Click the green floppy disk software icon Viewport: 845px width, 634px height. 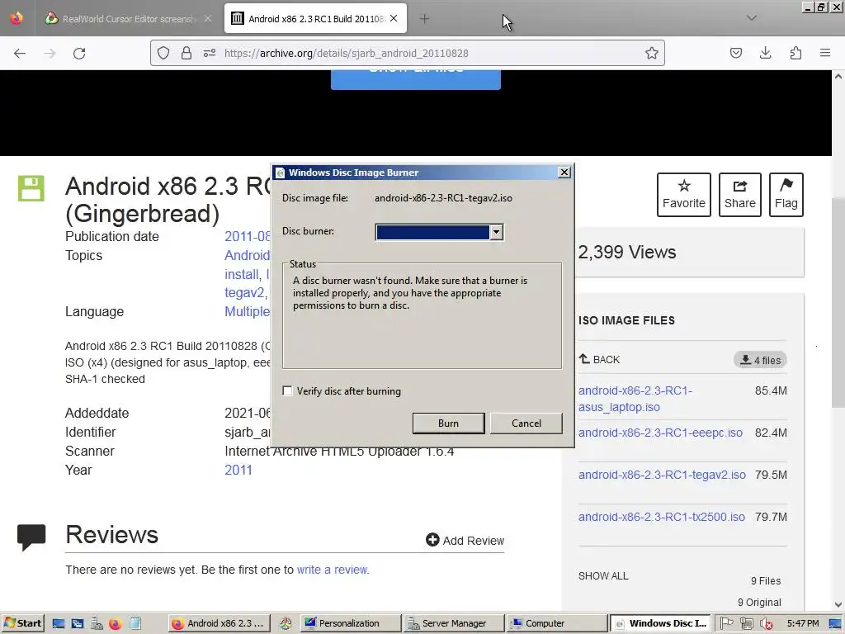point(31,188)
